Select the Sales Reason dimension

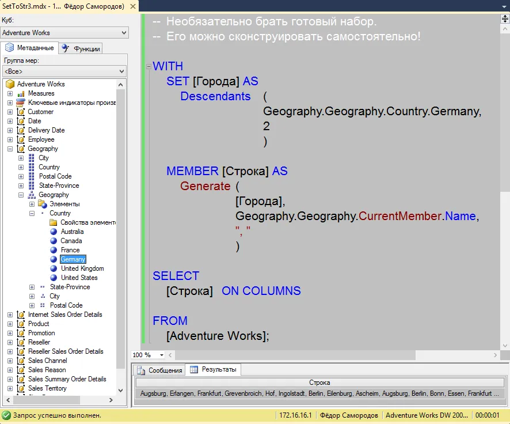coord(47,370)
